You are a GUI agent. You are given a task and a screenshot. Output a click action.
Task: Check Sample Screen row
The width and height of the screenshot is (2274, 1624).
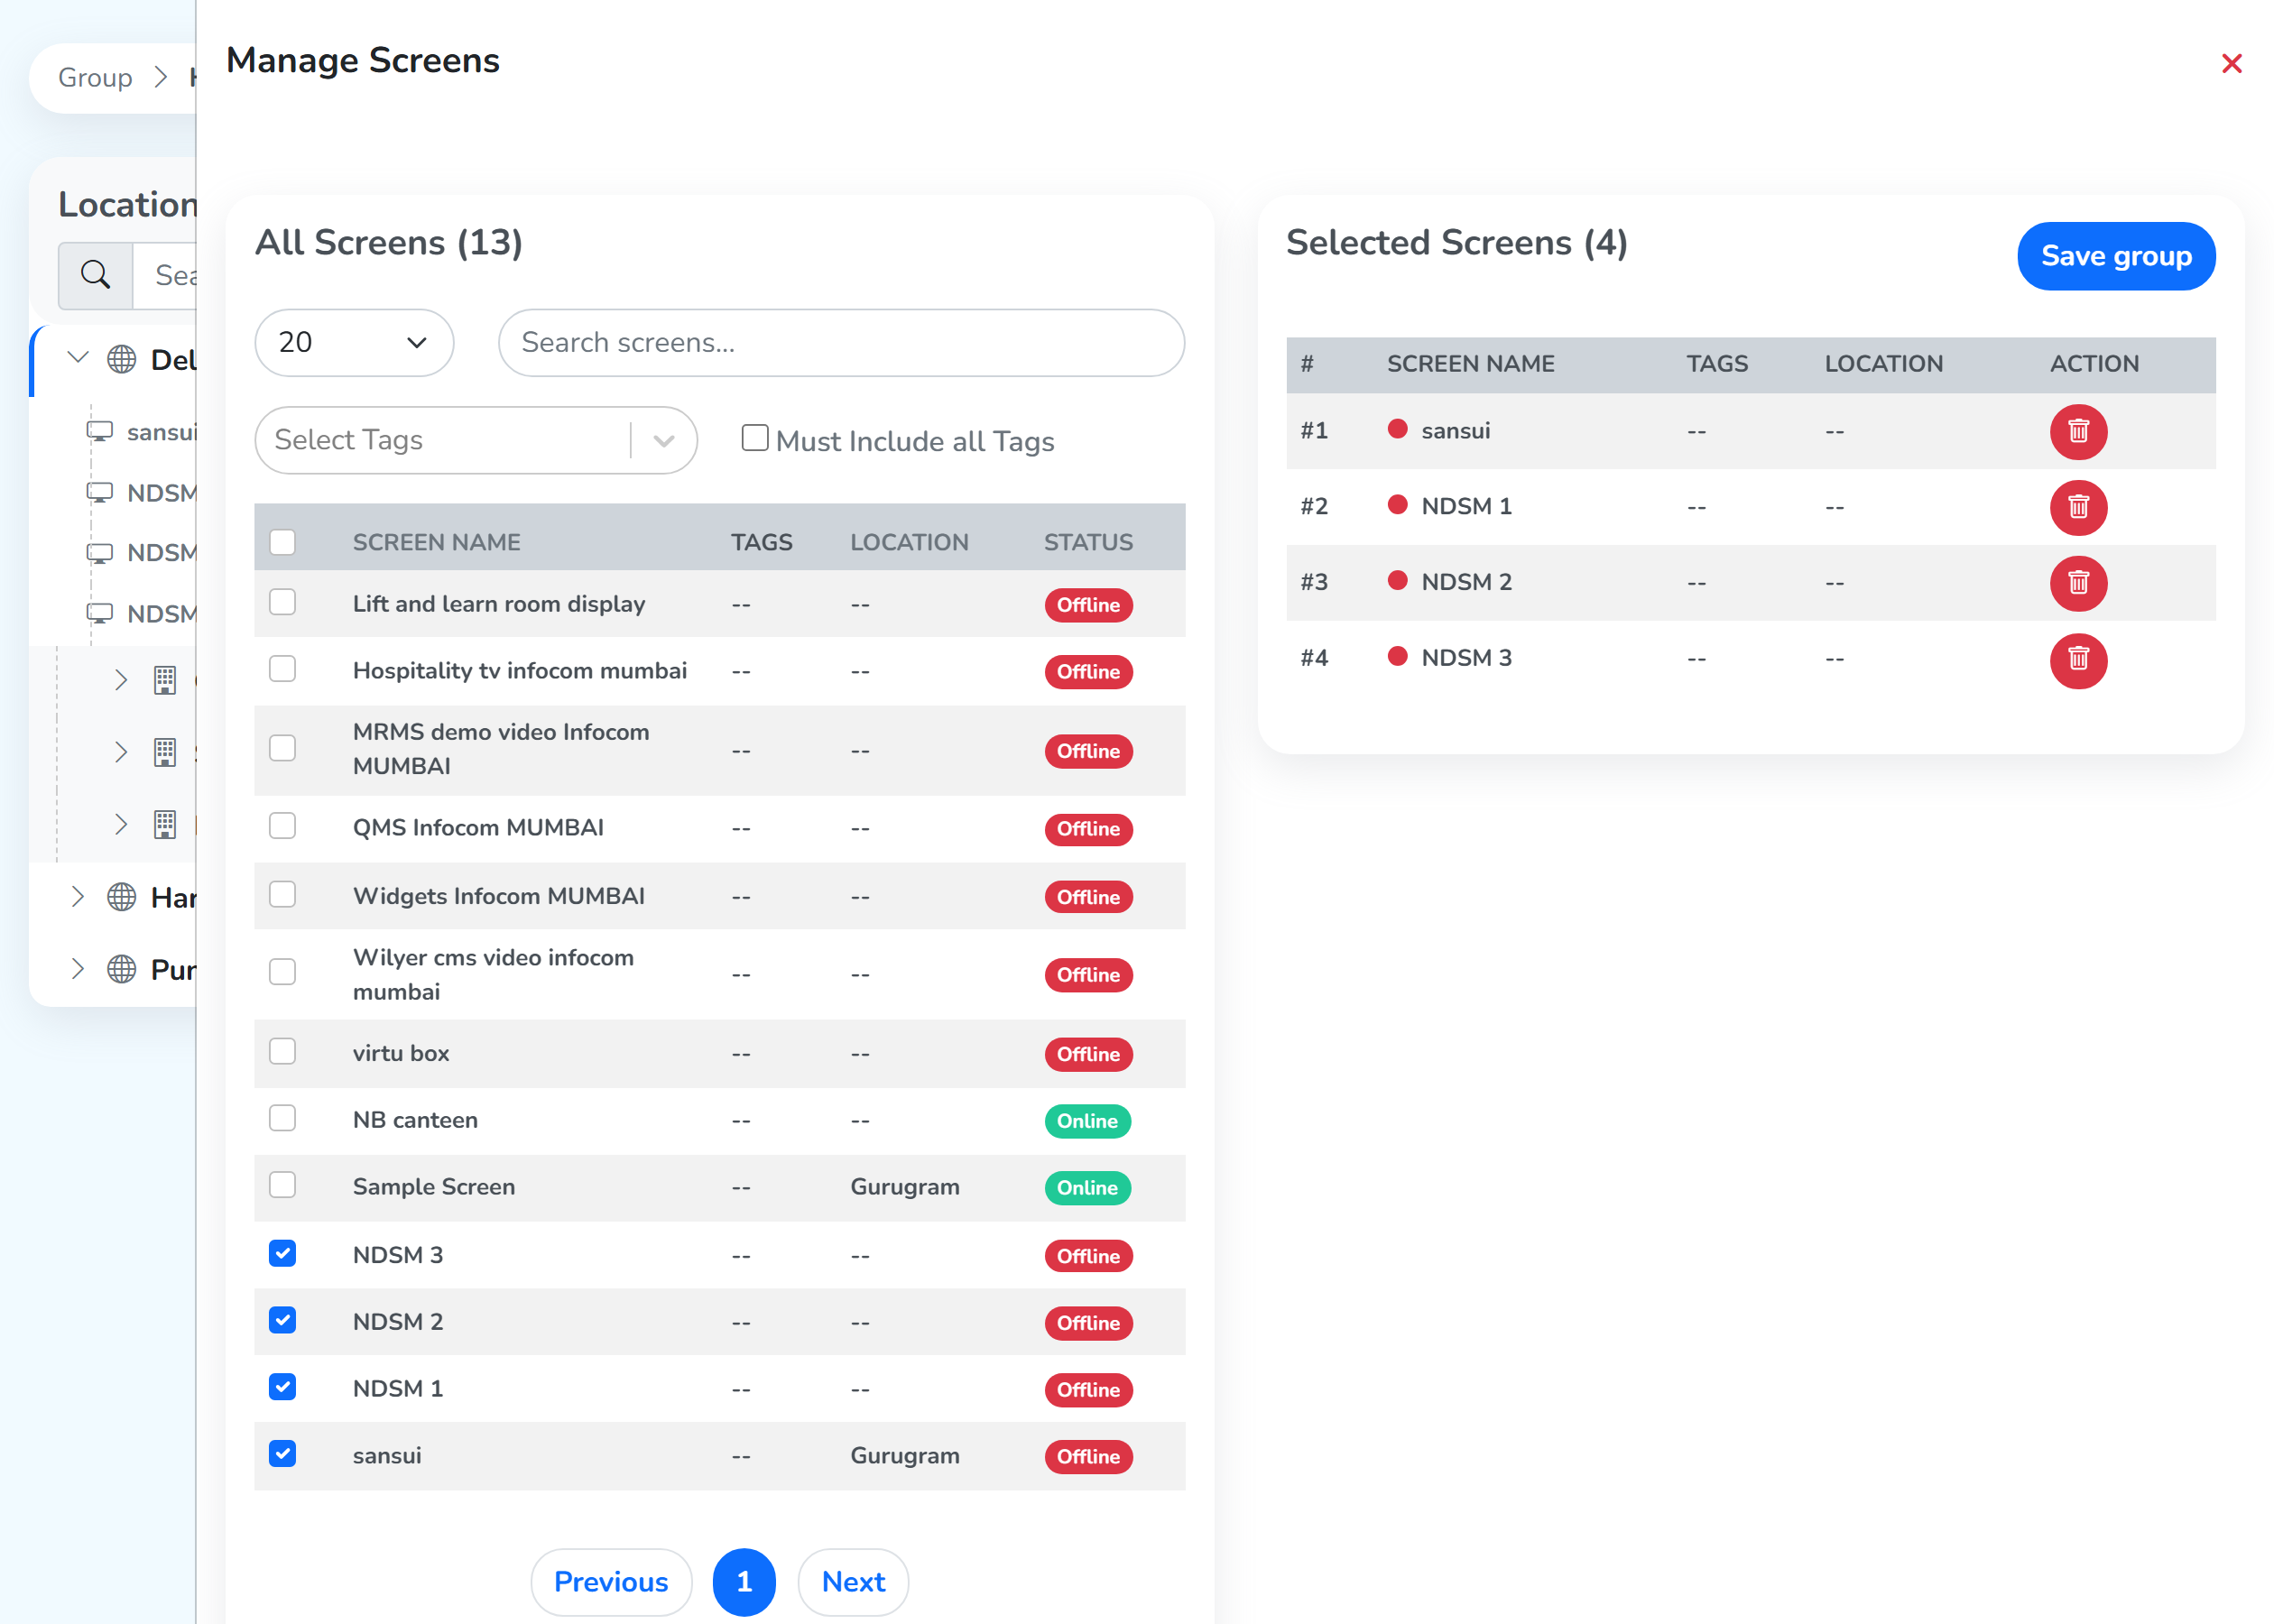(x=283, y=1185)
